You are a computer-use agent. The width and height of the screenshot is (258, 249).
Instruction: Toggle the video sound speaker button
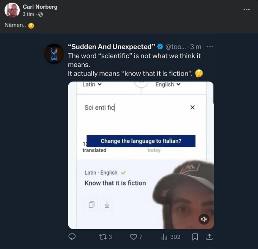[204, 219]
